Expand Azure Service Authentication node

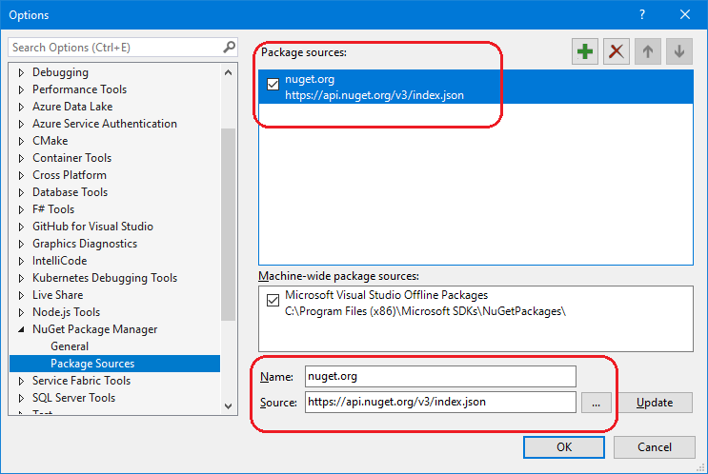(x=21, y=124)
